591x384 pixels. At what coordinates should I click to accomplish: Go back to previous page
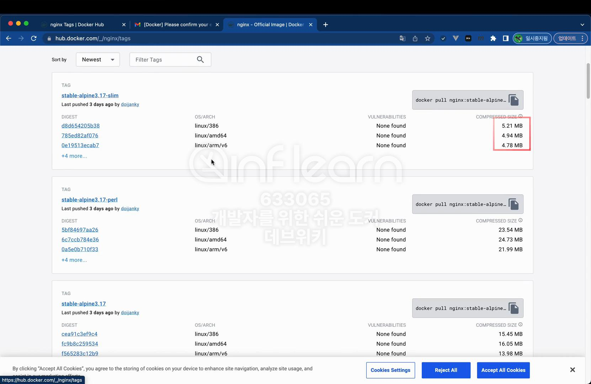point(9,38)
